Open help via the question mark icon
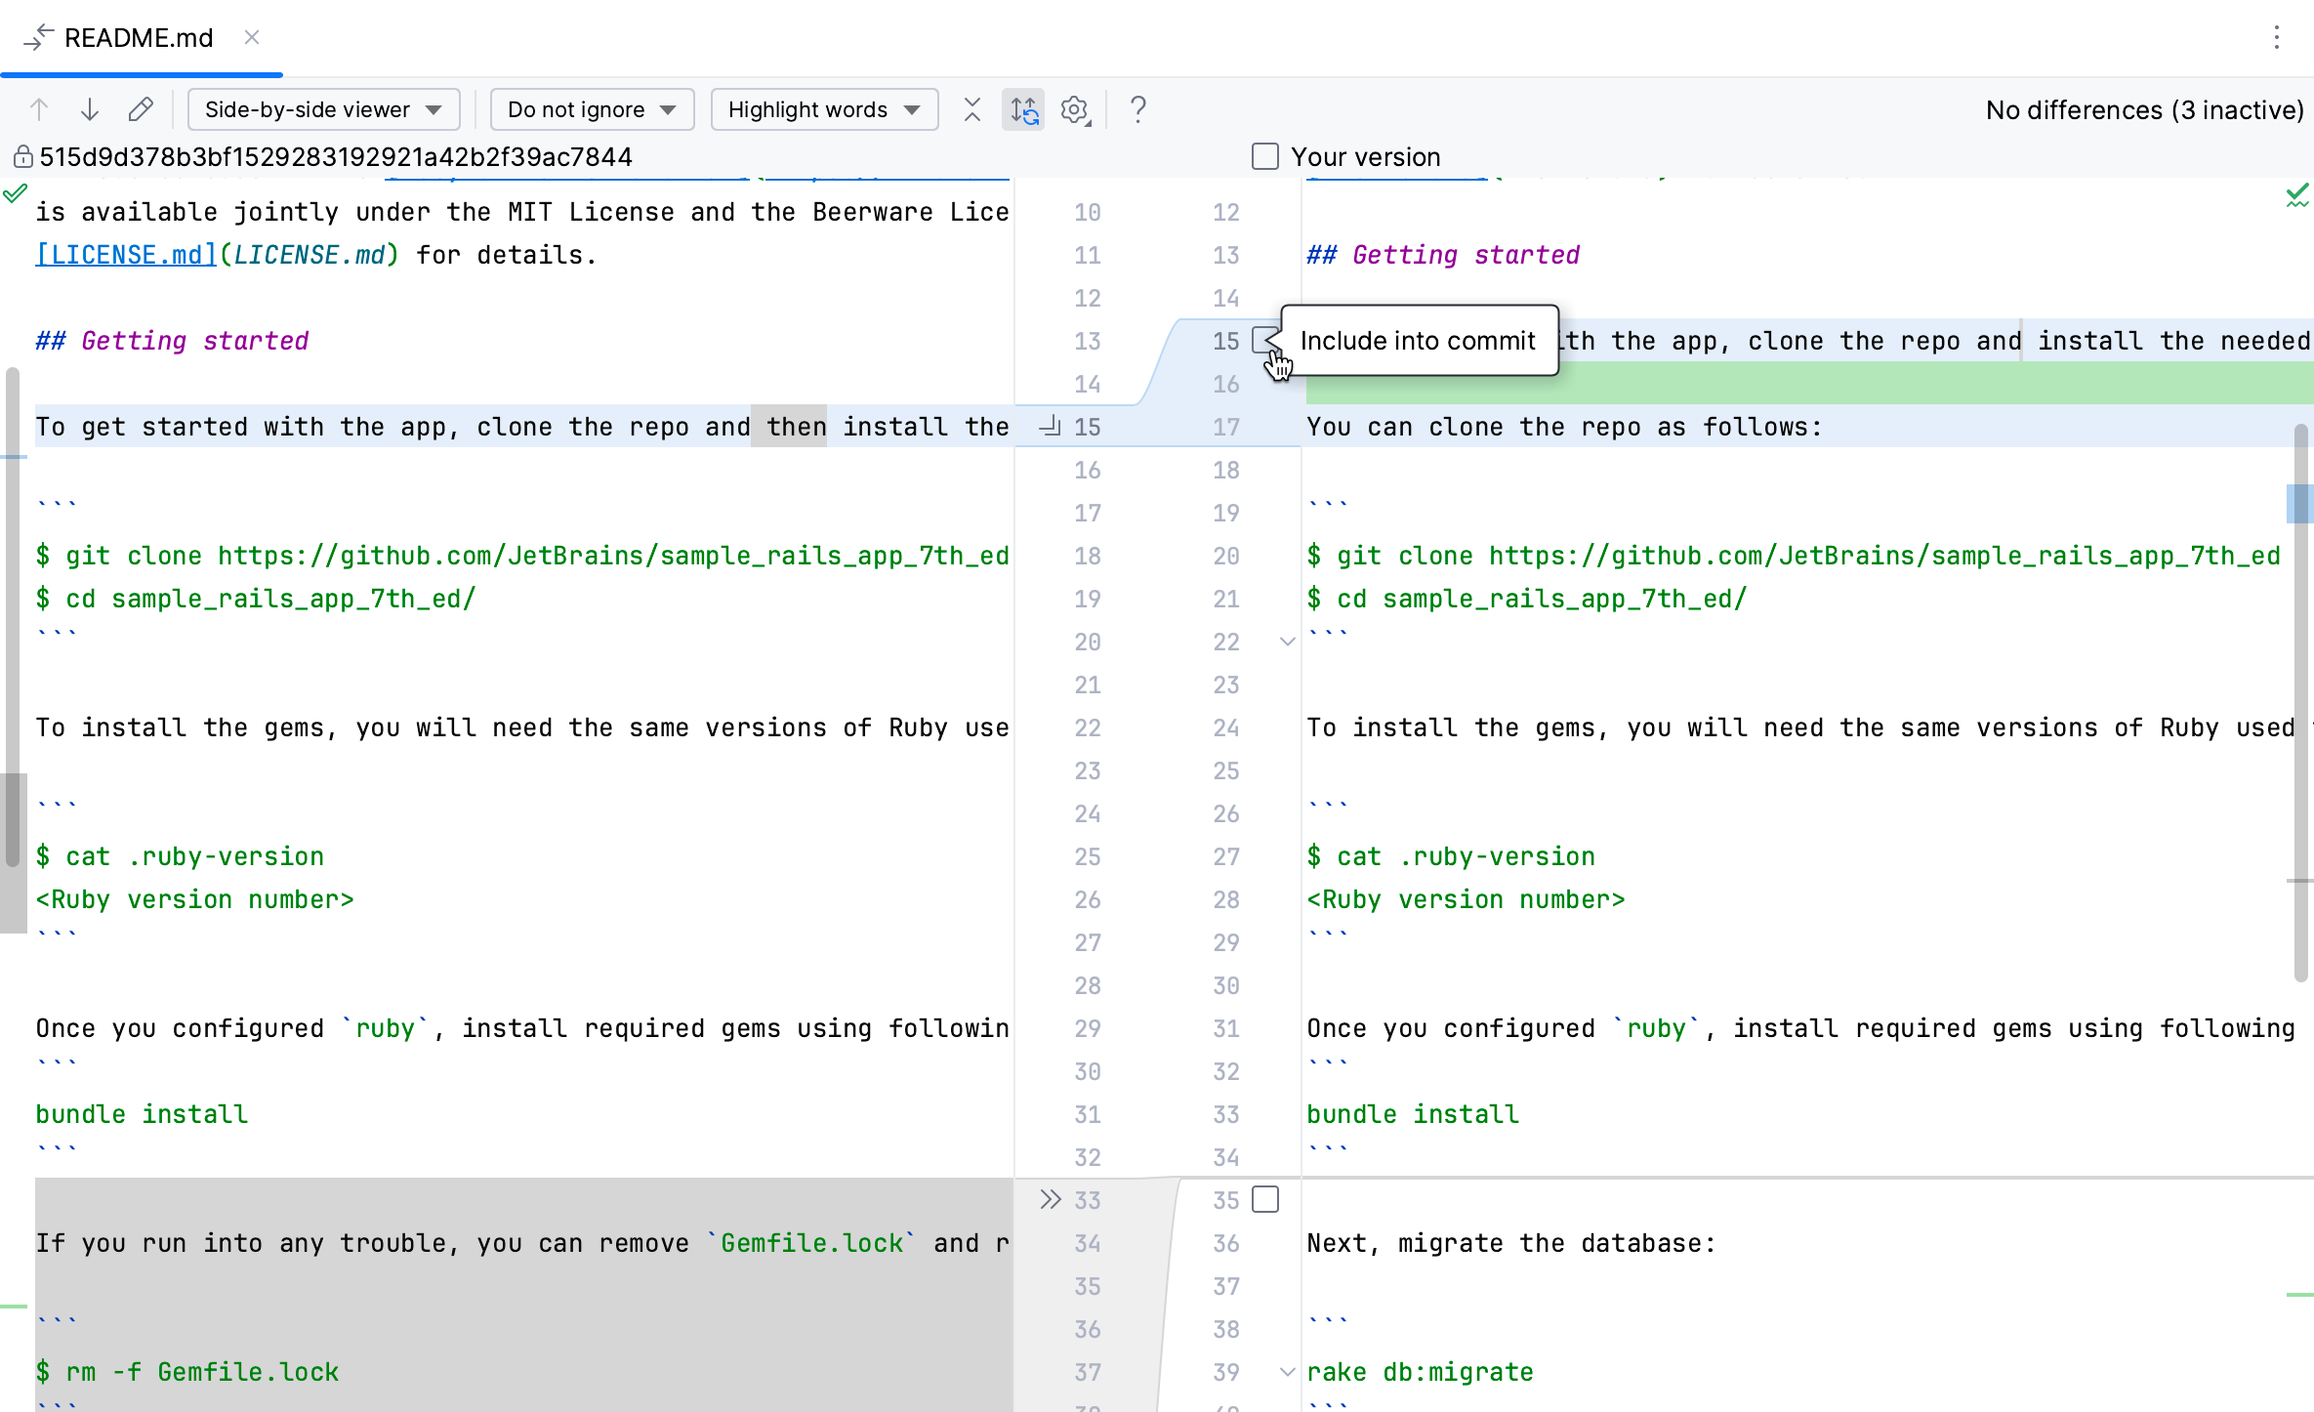Viewport: 2314px width, 1412px height. click(x=1137, y=109)
